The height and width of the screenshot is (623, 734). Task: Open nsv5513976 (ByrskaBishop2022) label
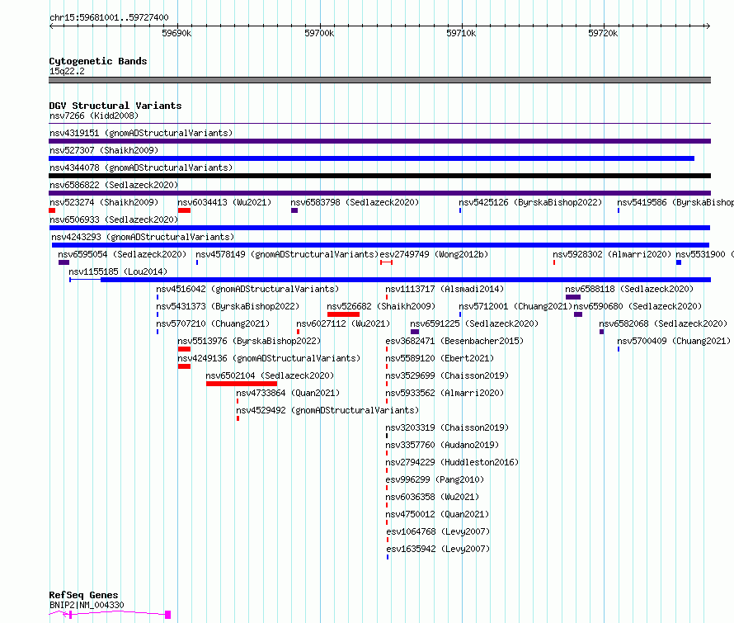[250, 341]
